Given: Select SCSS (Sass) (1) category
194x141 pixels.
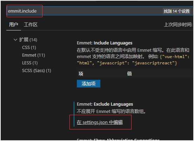Looking at the screenshot, I should pos(36,71).
